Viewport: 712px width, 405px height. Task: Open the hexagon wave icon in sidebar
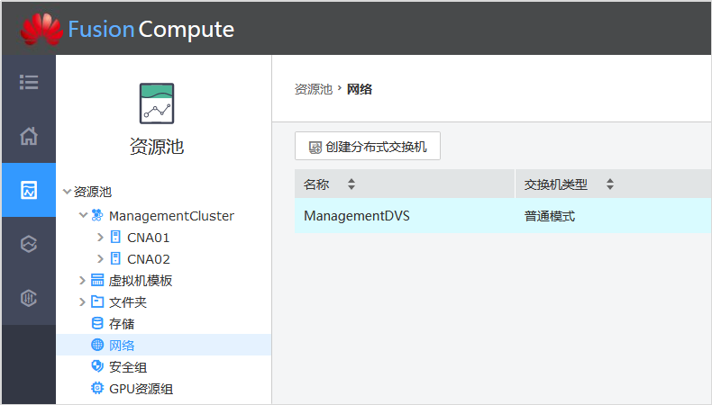point(29,244)
